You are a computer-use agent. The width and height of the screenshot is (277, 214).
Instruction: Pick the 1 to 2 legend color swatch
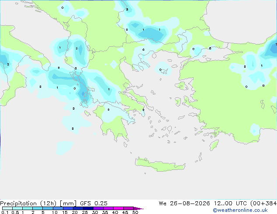28,208
